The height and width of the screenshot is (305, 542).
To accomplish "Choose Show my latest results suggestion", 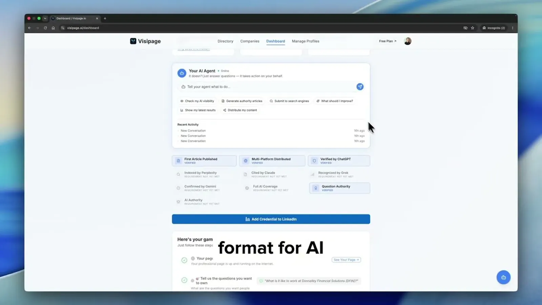I will coord(198,110).
